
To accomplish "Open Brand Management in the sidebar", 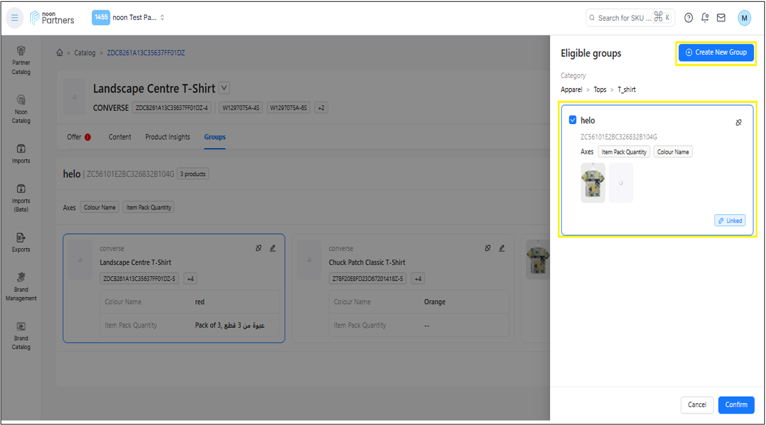I will pyautogui.click(x=21, y=286).
